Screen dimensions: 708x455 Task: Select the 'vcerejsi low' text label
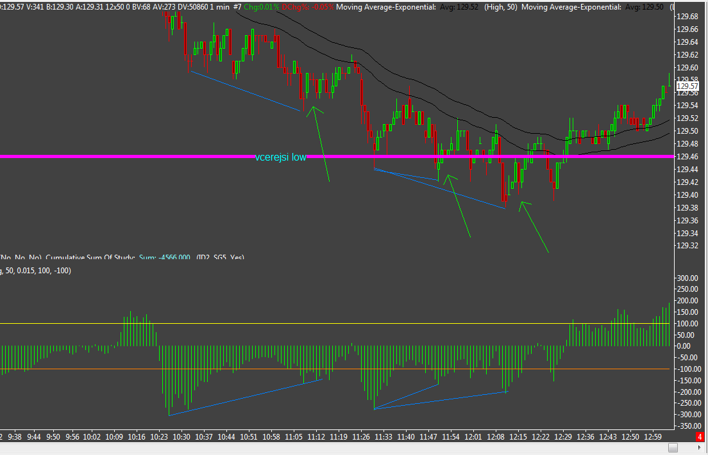[x=280, y=157]
